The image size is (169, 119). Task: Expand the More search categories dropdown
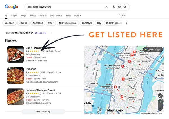coord(78,15)
